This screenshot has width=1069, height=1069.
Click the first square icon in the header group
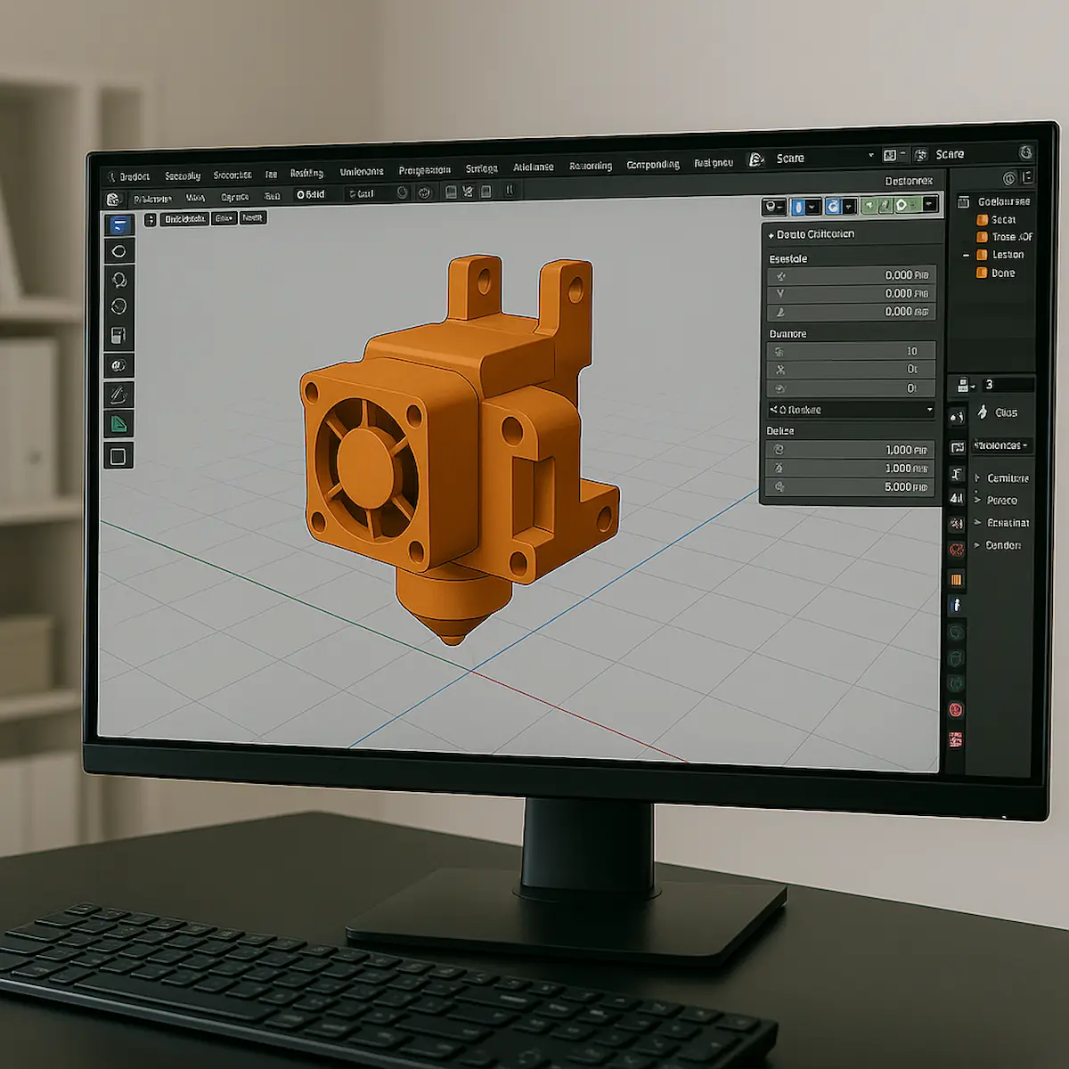click(x=451, y=192)
